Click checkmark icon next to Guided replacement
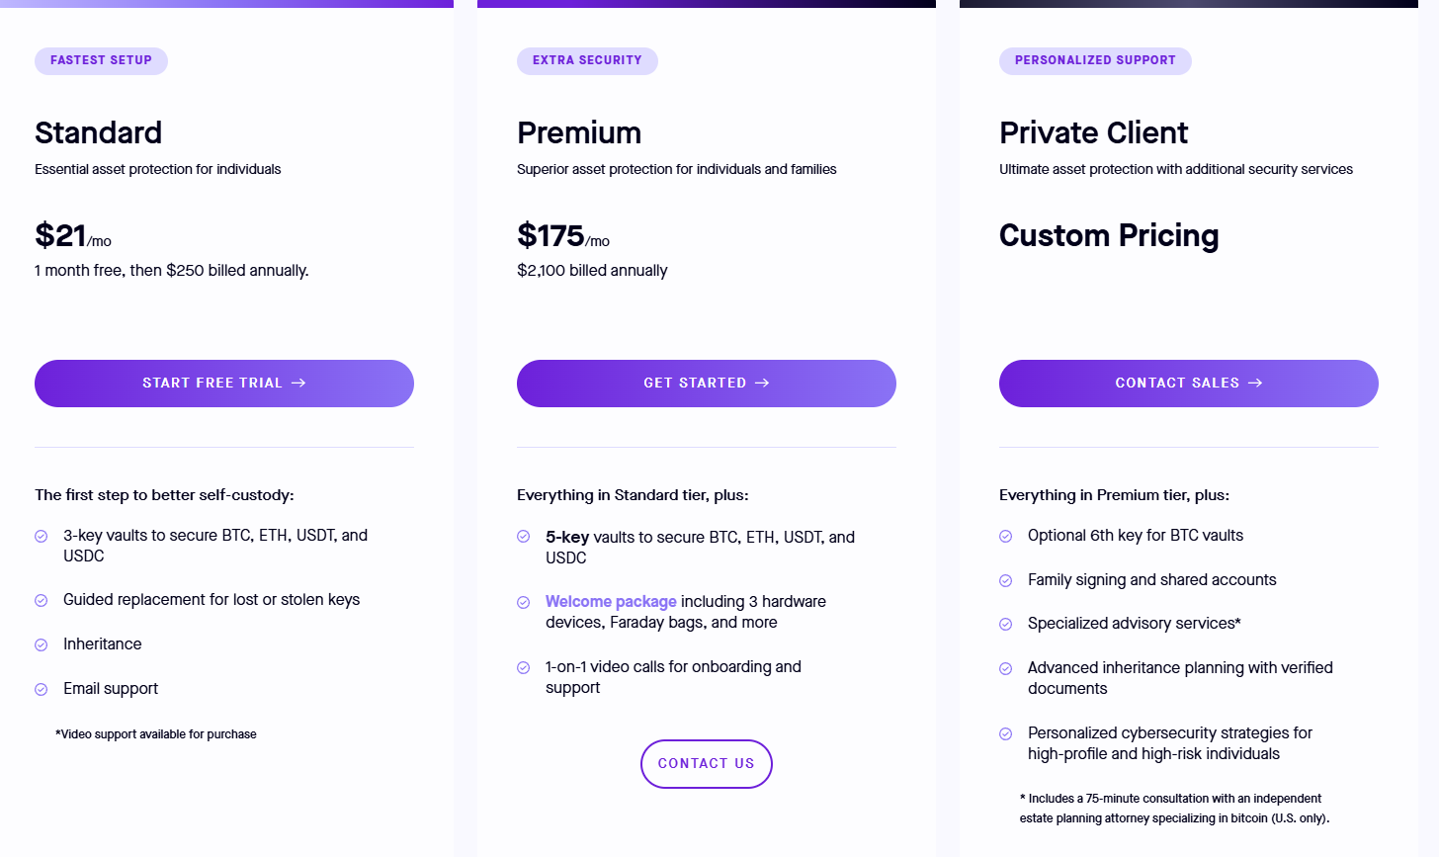This screenshot has width=1439, height=857. [x=42, y=600]
